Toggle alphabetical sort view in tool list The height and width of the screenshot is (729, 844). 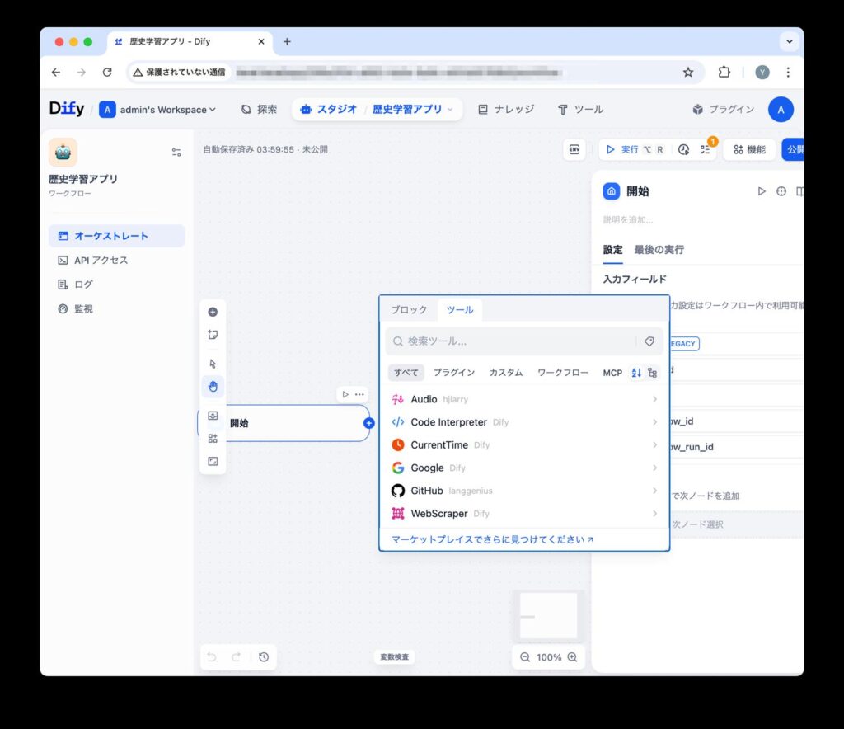pos(636,373)
